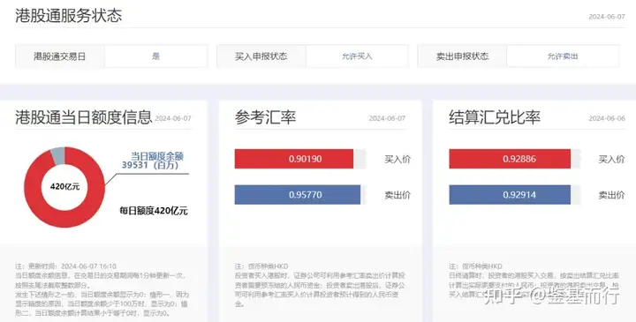Click the 每日额度420亿元 text
This screenshot has height=322, width=636.
(154, 211)
